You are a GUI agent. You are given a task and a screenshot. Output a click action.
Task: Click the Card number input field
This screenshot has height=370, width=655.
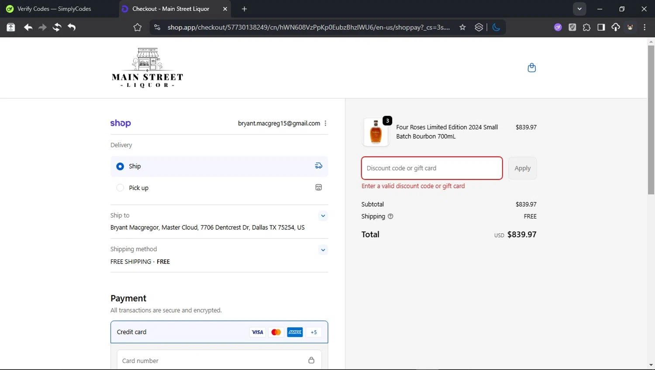[x=219, y=360]
